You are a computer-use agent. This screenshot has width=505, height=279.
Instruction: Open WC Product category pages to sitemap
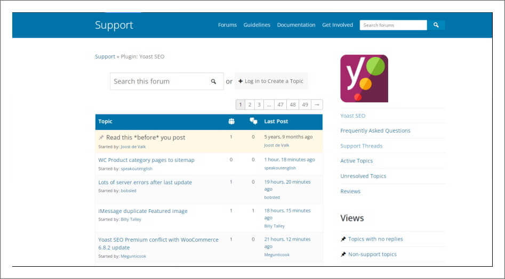coord(146,160)
